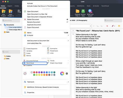Viewport: 123px width, 98px height.
Task: Select the Home ribbon tab
Action: [3, 6]
